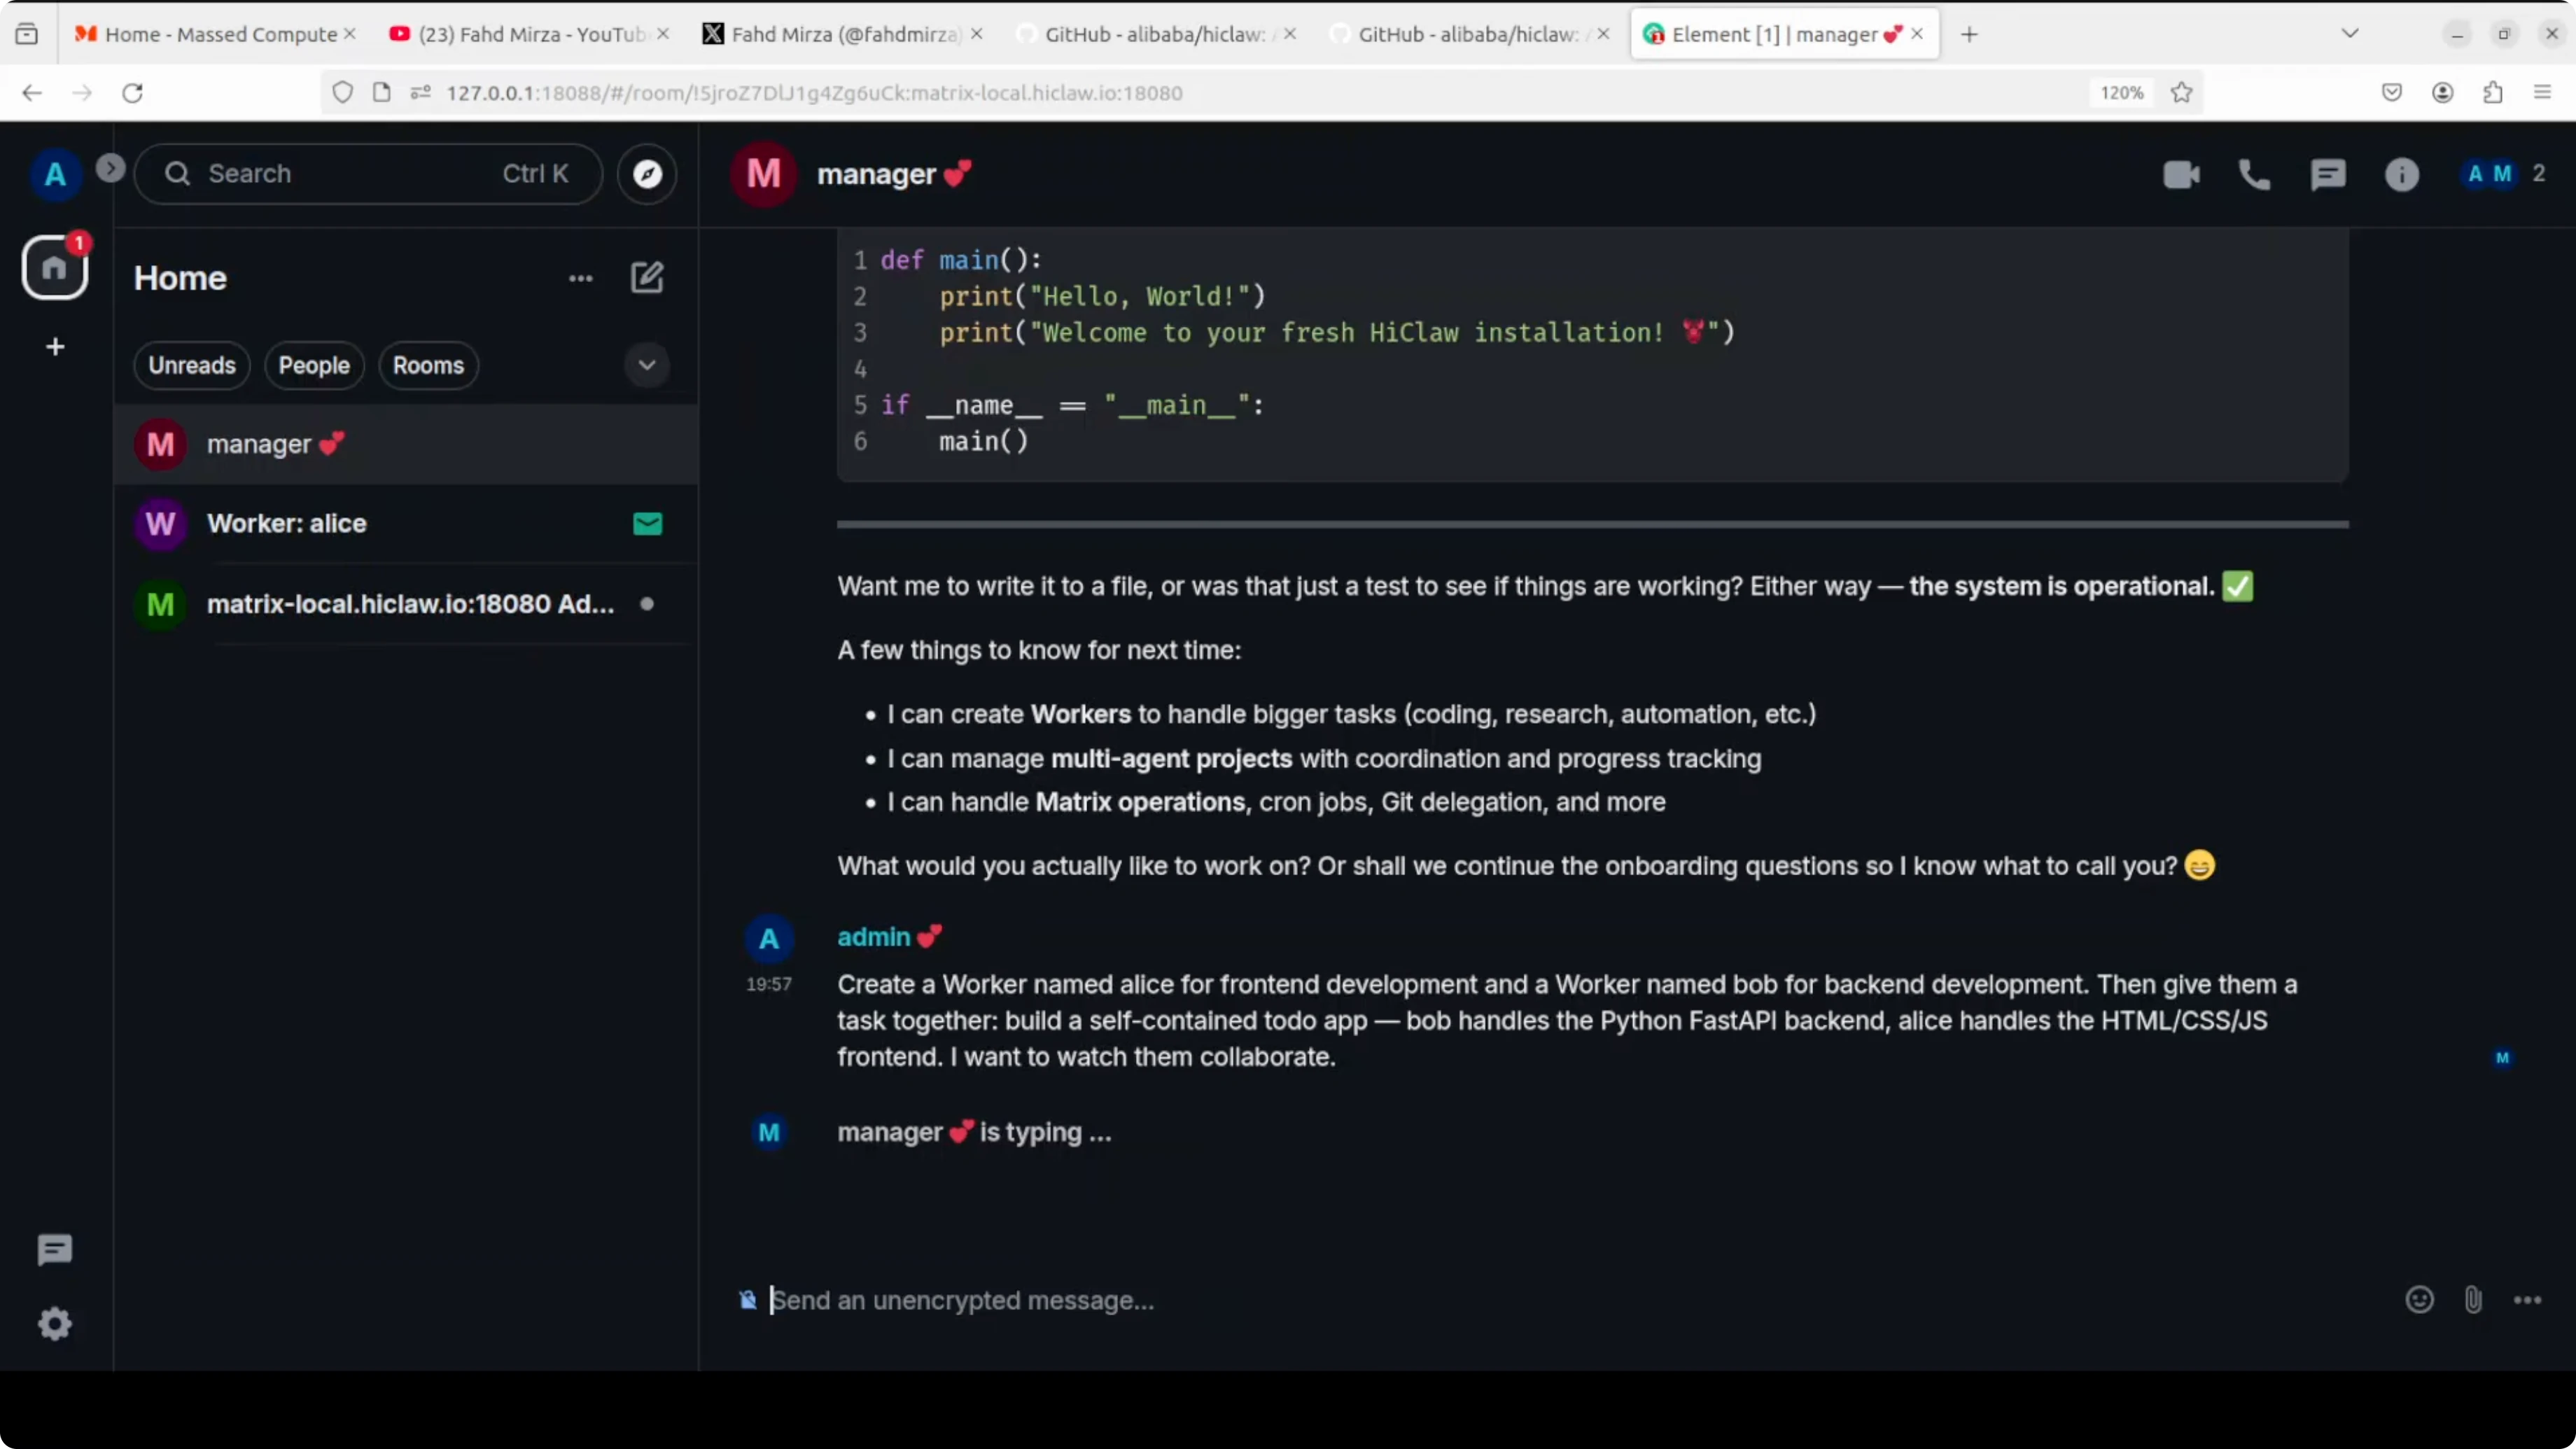
Task: Click the message composer input field
Action: tap(1200, 1300)
